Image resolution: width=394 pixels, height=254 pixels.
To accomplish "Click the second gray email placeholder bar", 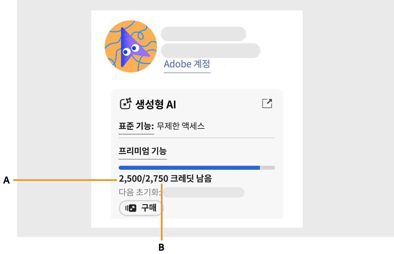I will pos(210,50).
